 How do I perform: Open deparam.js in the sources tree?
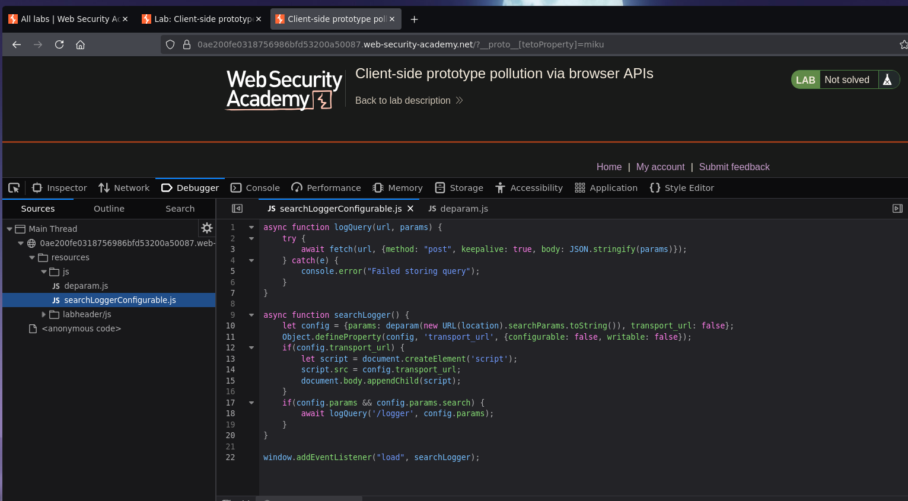click(x=86, y=286)
